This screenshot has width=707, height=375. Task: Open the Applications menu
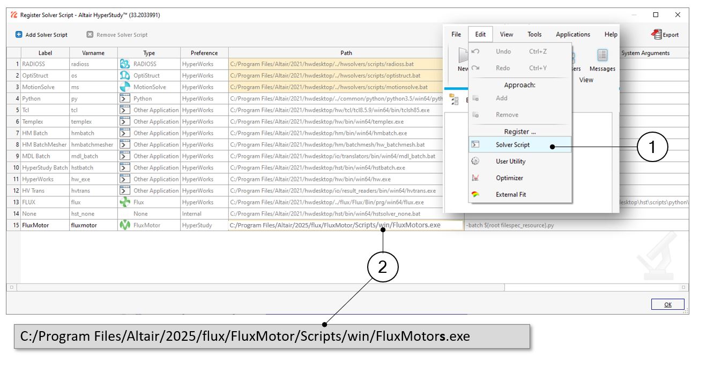point(572,34)
